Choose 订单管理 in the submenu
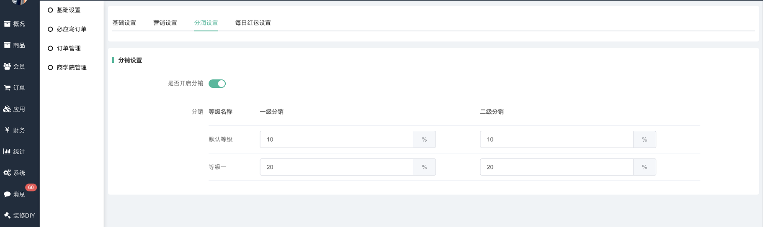 click(50, 48)
